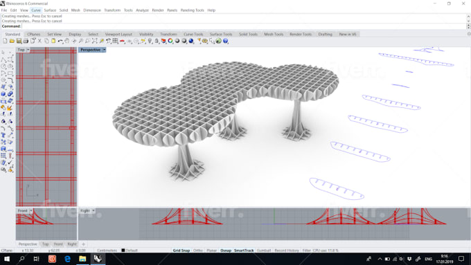Open the Curve menu
This screenshot has height=265, width=471.
coord(36,10)
